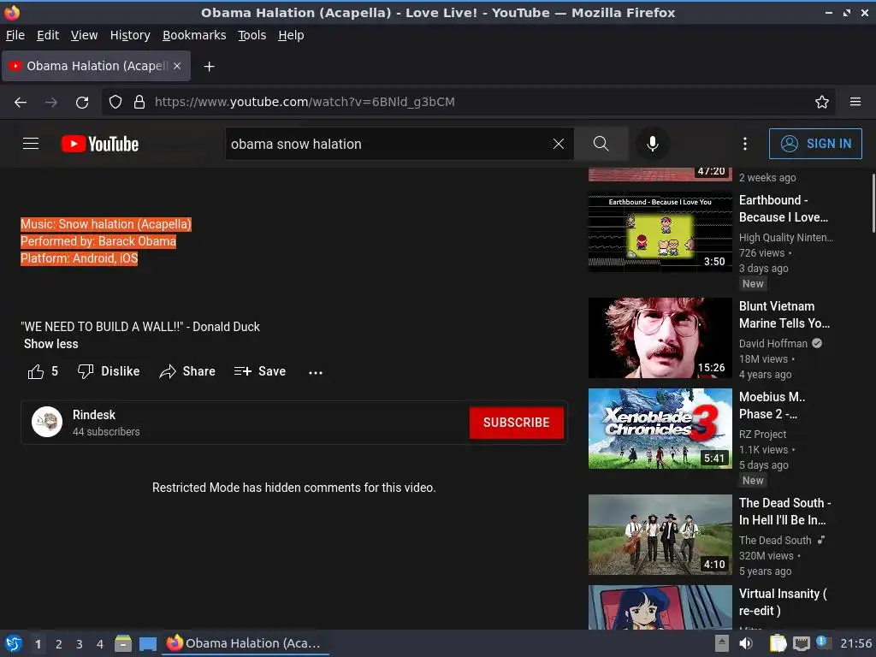Switch to workspace 2
Image resolution: width=876 pixels, height=657 pixels.
59,644
